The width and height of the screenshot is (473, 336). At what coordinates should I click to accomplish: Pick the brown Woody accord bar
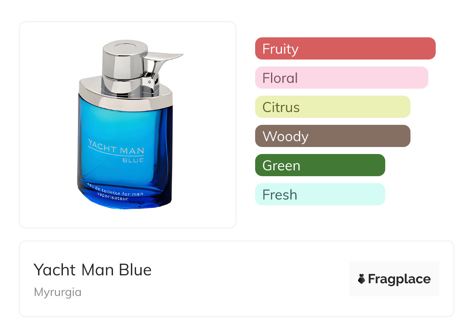pyautogui.click(x=332, y=136)
